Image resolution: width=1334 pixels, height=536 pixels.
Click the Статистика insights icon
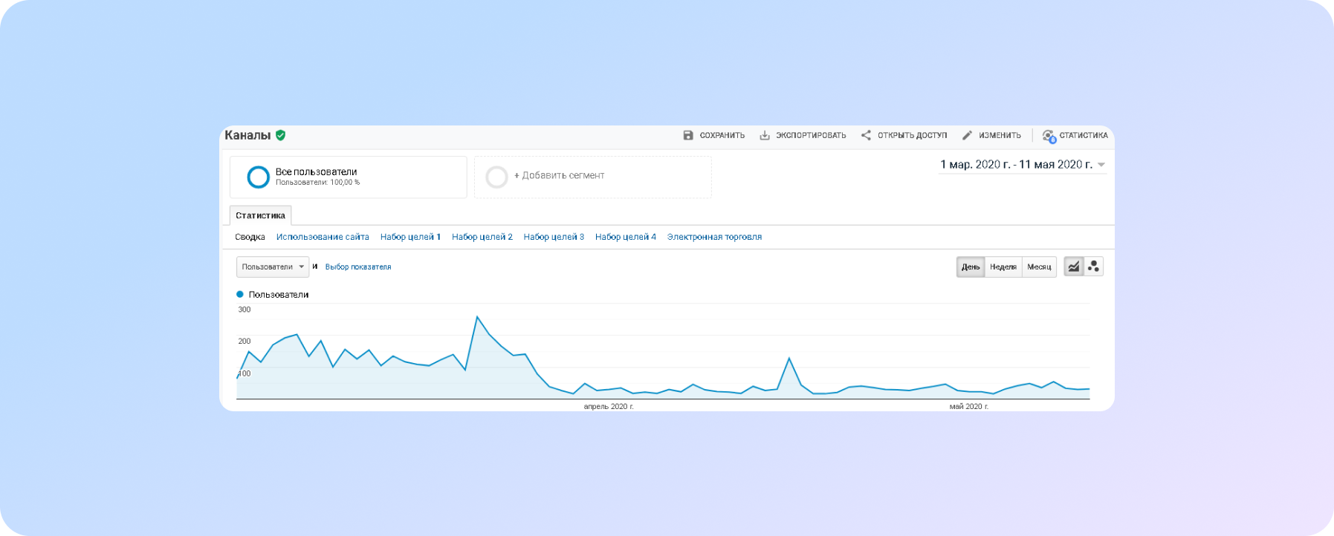(1049, 136)
